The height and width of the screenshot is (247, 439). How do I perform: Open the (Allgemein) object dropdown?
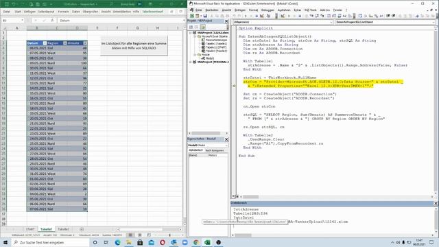331,22
